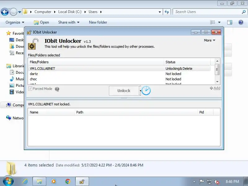
Task: Click Open in Explorer toolbar
Action: click(42, 22)
